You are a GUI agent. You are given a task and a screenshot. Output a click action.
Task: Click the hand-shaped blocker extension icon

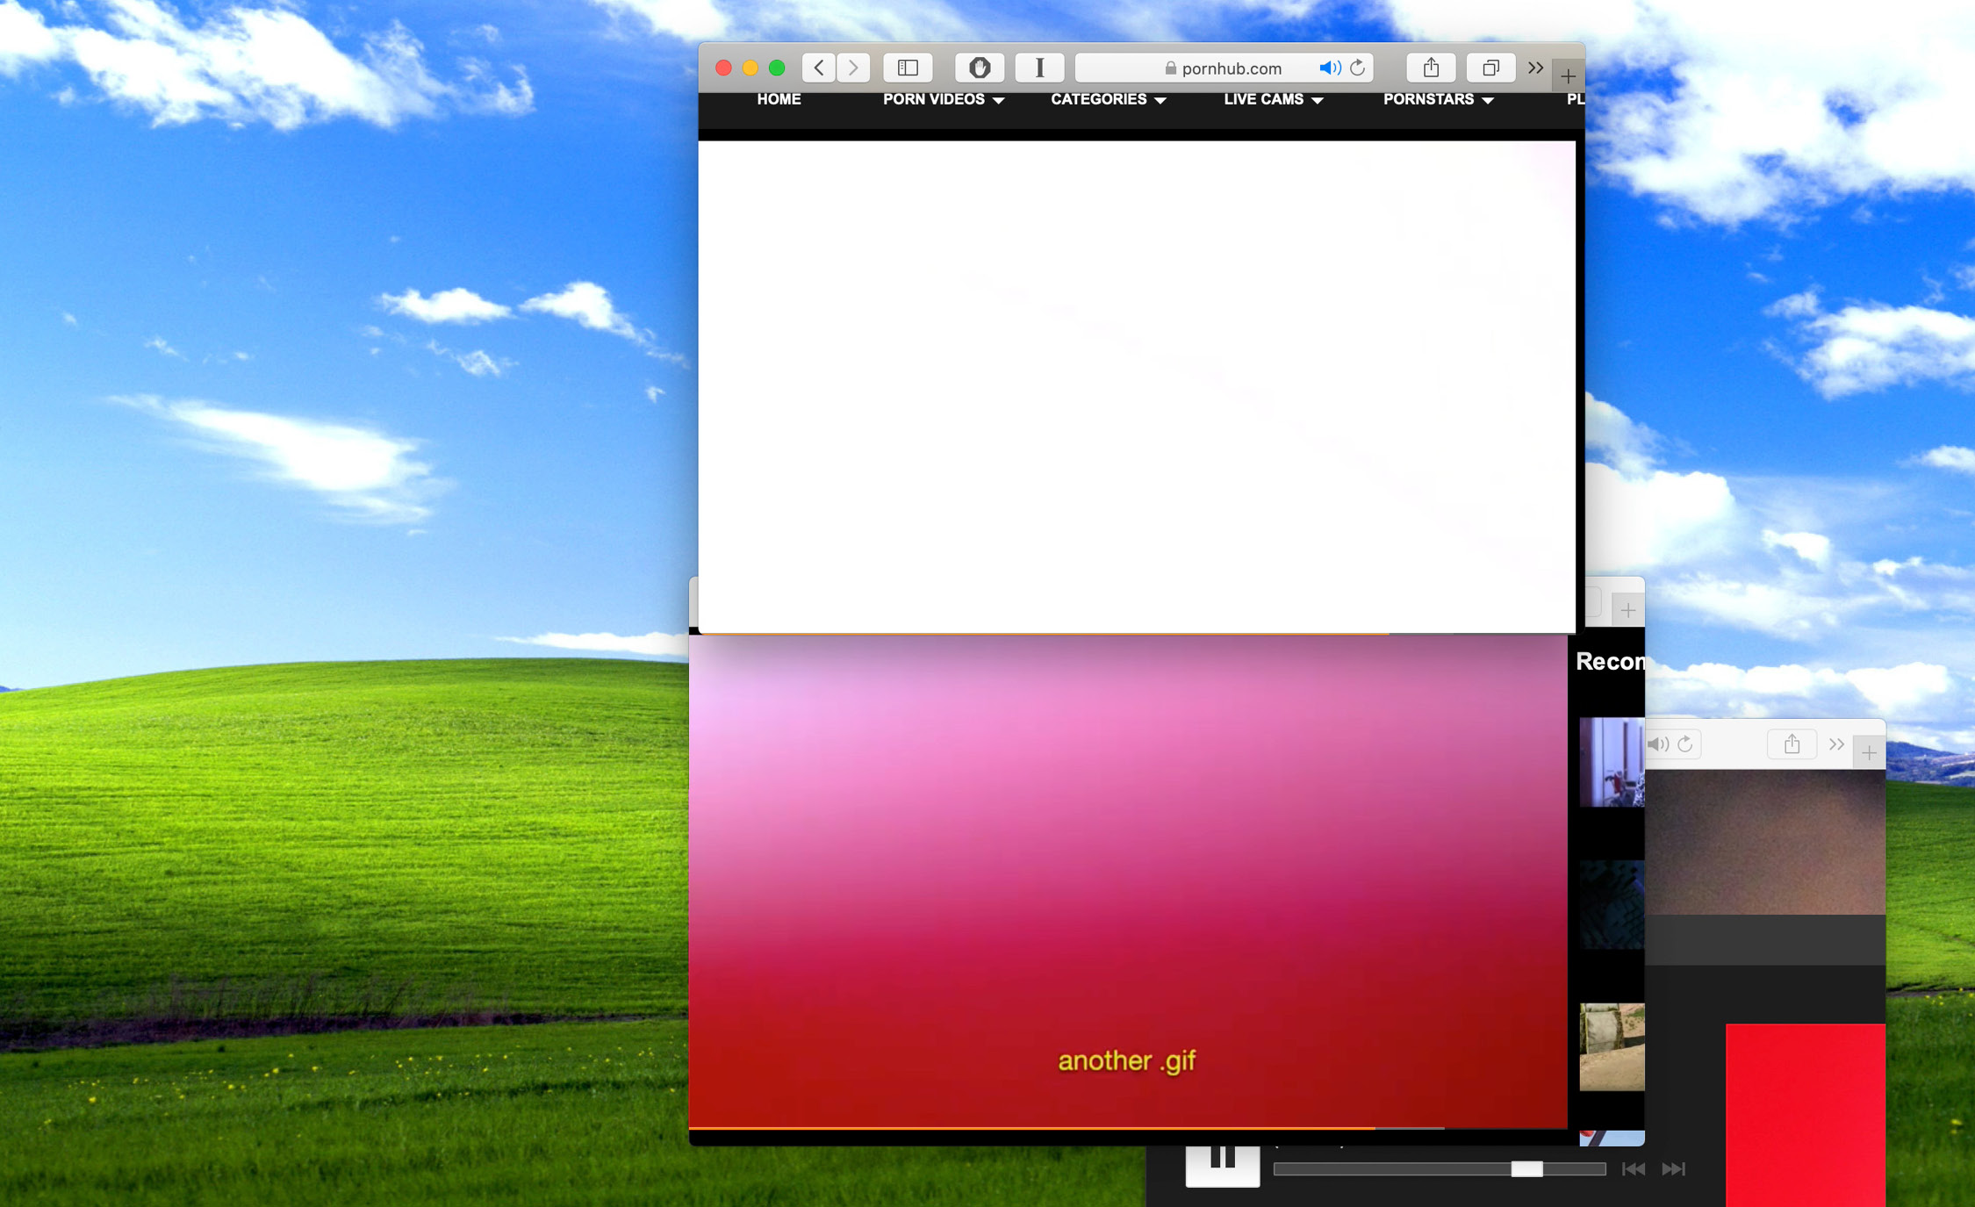980,68
